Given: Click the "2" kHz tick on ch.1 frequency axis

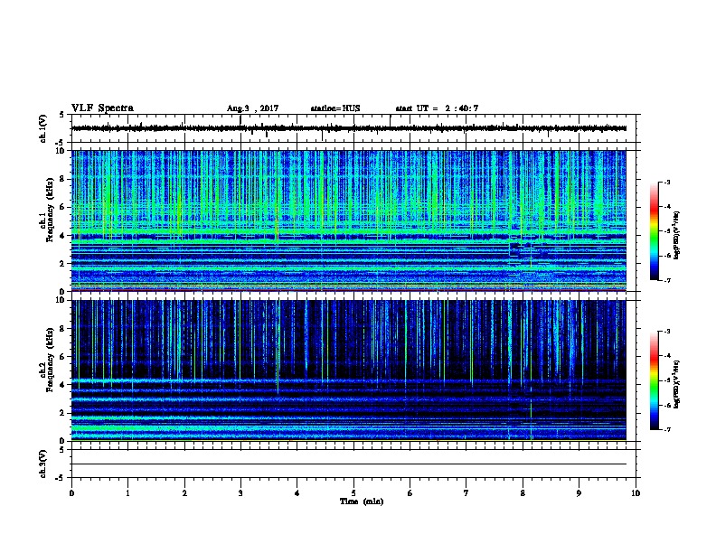Looking at the screenshot, I should pos(62,264).
